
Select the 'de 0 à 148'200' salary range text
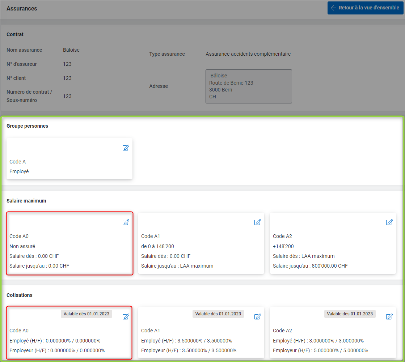point(157,246)
